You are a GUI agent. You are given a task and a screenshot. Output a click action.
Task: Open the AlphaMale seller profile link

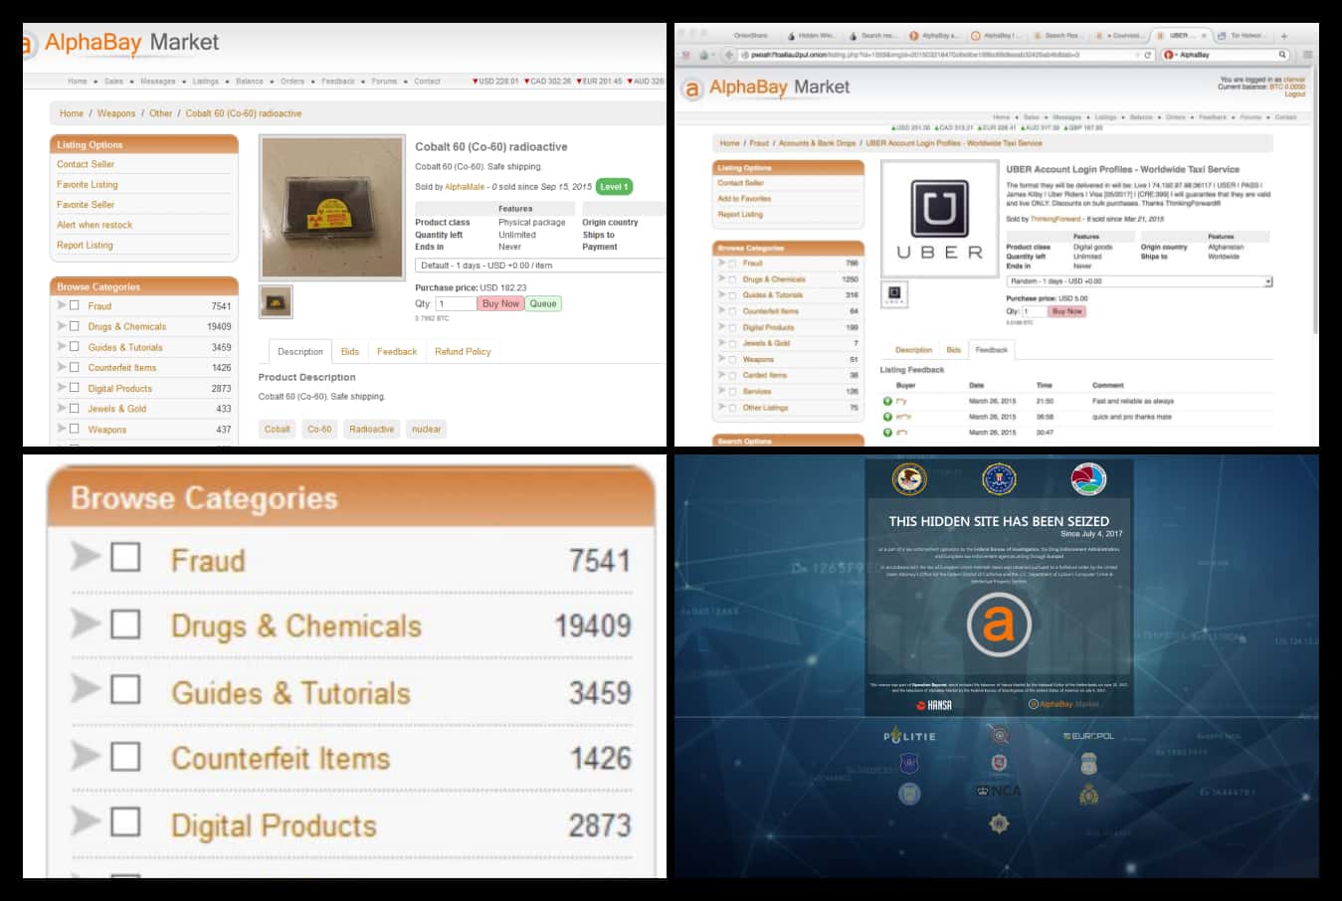tap(465, 186)
